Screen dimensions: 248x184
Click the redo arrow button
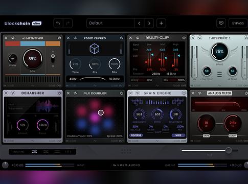tap(67, 24)
